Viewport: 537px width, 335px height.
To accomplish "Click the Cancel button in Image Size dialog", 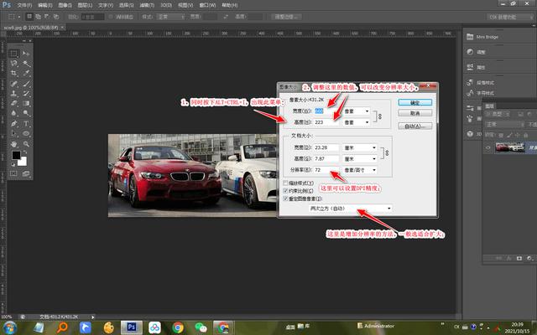I will (x=415, y=113).
